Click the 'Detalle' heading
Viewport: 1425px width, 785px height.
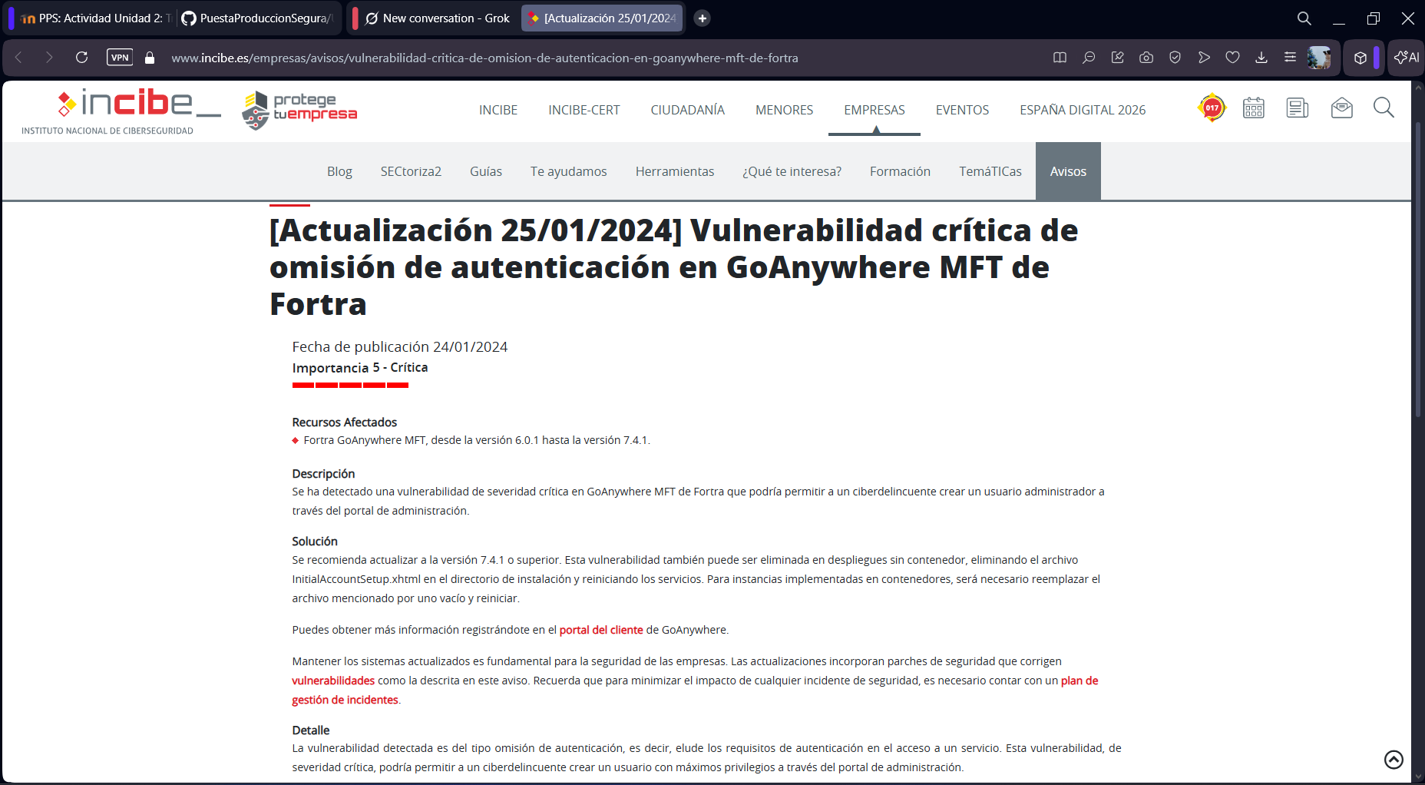(x=311, y=730)
